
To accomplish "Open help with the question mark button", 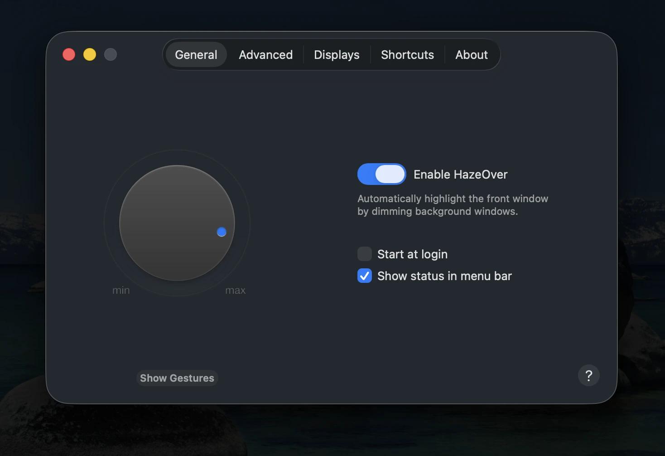I will coord(588,375).
